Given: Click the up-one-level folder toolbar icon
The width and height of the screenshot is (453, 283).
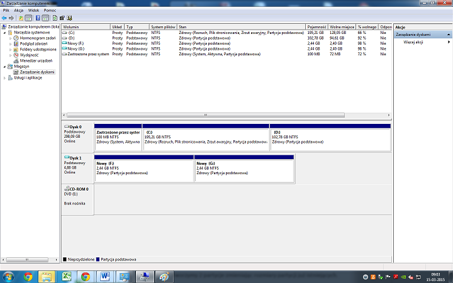Looking at the screenshot, I should (21, 18).
